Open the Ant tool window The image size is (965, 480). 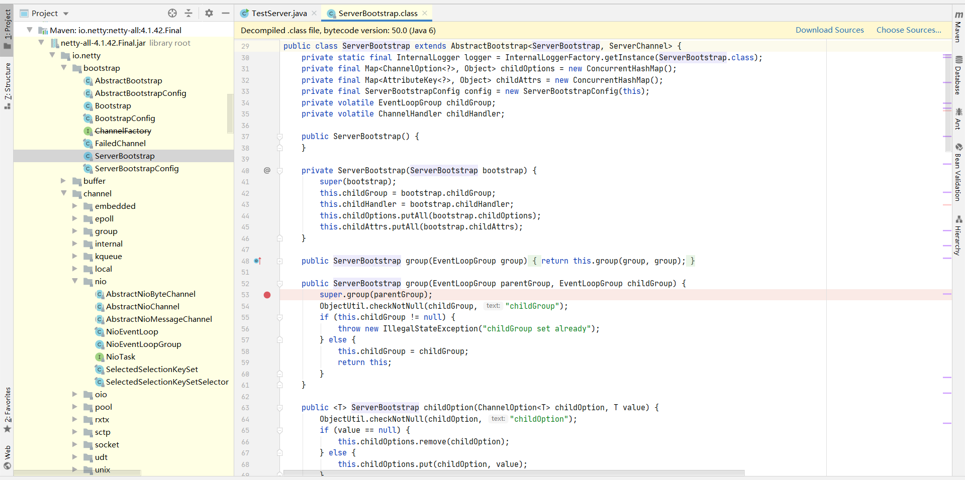click(x=958, y=118)
